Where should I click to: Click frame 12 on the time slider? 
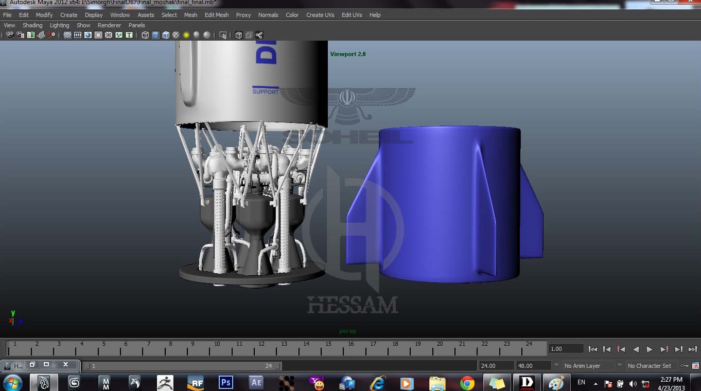261,349
